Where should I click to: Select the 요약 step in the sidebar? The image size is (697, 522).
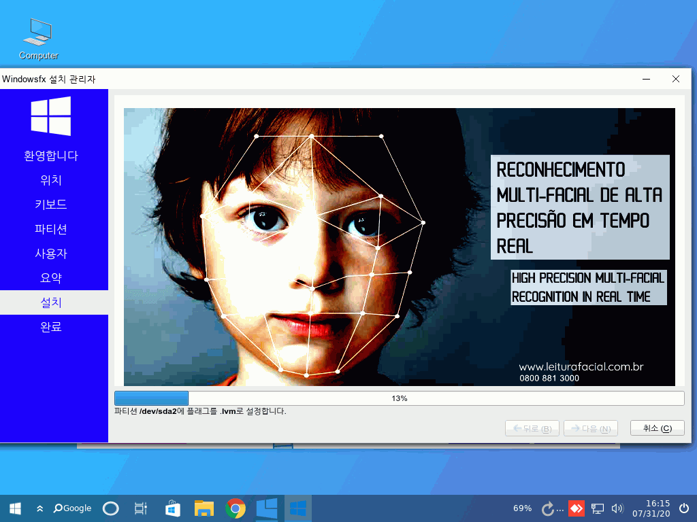51,278
